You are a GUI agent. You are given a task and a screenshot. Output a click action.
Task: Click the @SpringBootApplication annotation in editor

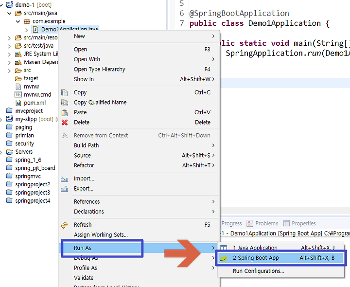point(239,14)
